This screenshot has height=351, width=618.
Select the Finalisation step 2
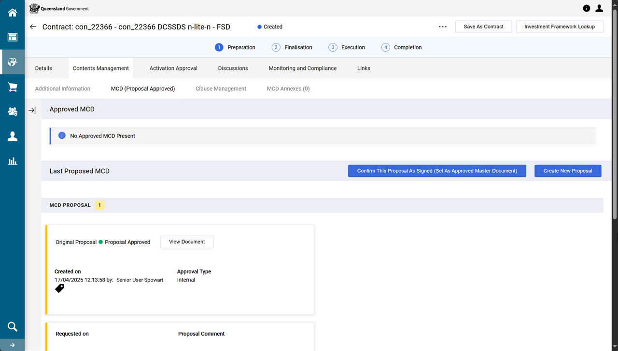tap(292, 47)
